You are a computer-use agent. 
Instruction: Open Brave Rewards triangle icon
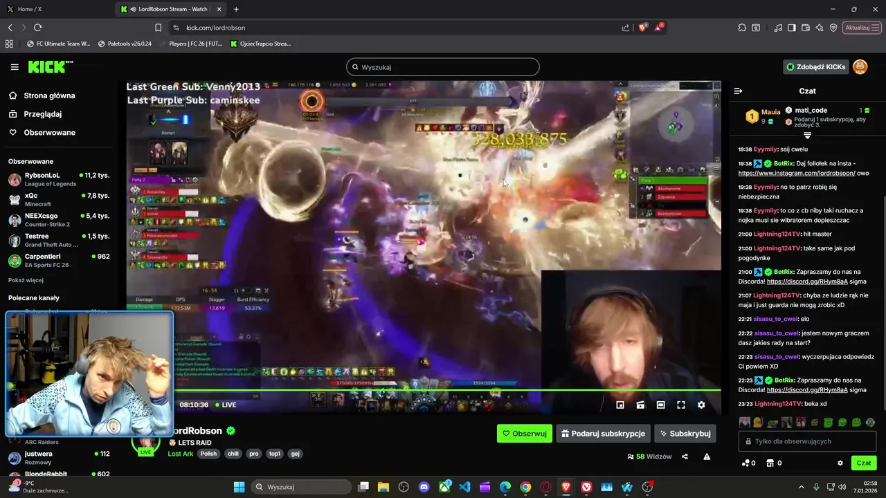(x=659, y=28)
